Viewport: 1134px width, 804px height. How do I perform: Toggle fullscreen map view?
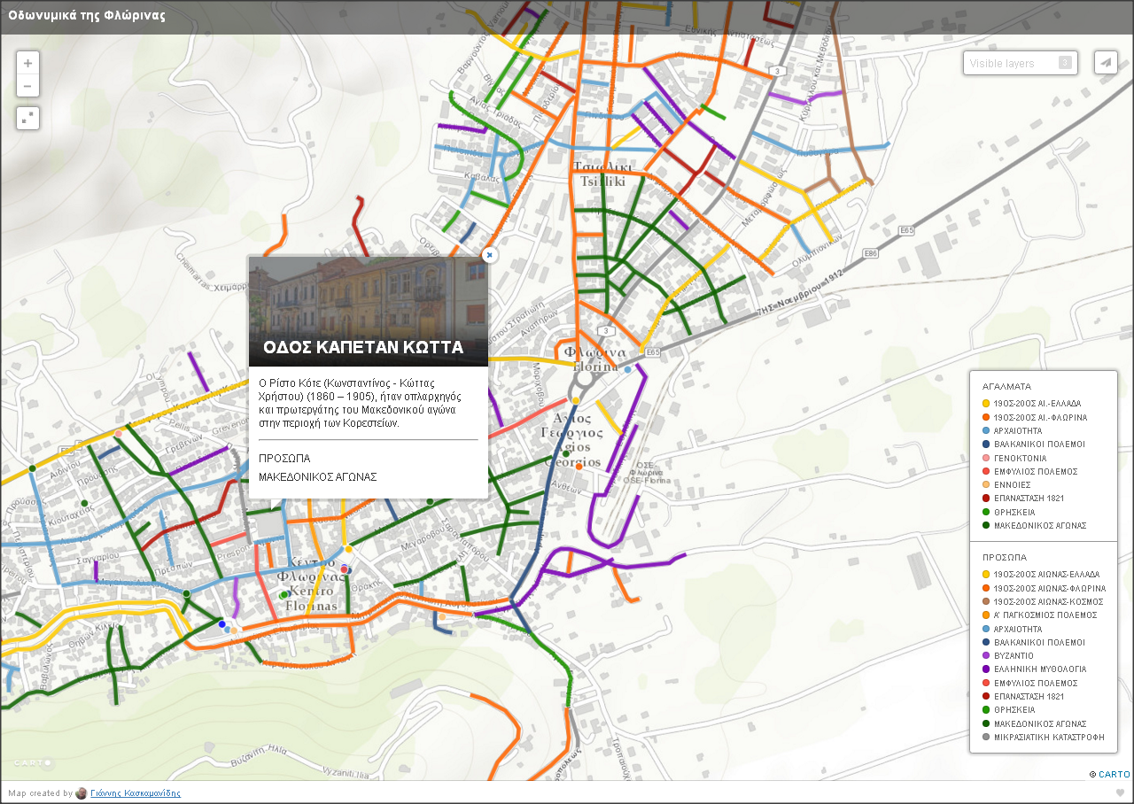(x=27, y=118)
